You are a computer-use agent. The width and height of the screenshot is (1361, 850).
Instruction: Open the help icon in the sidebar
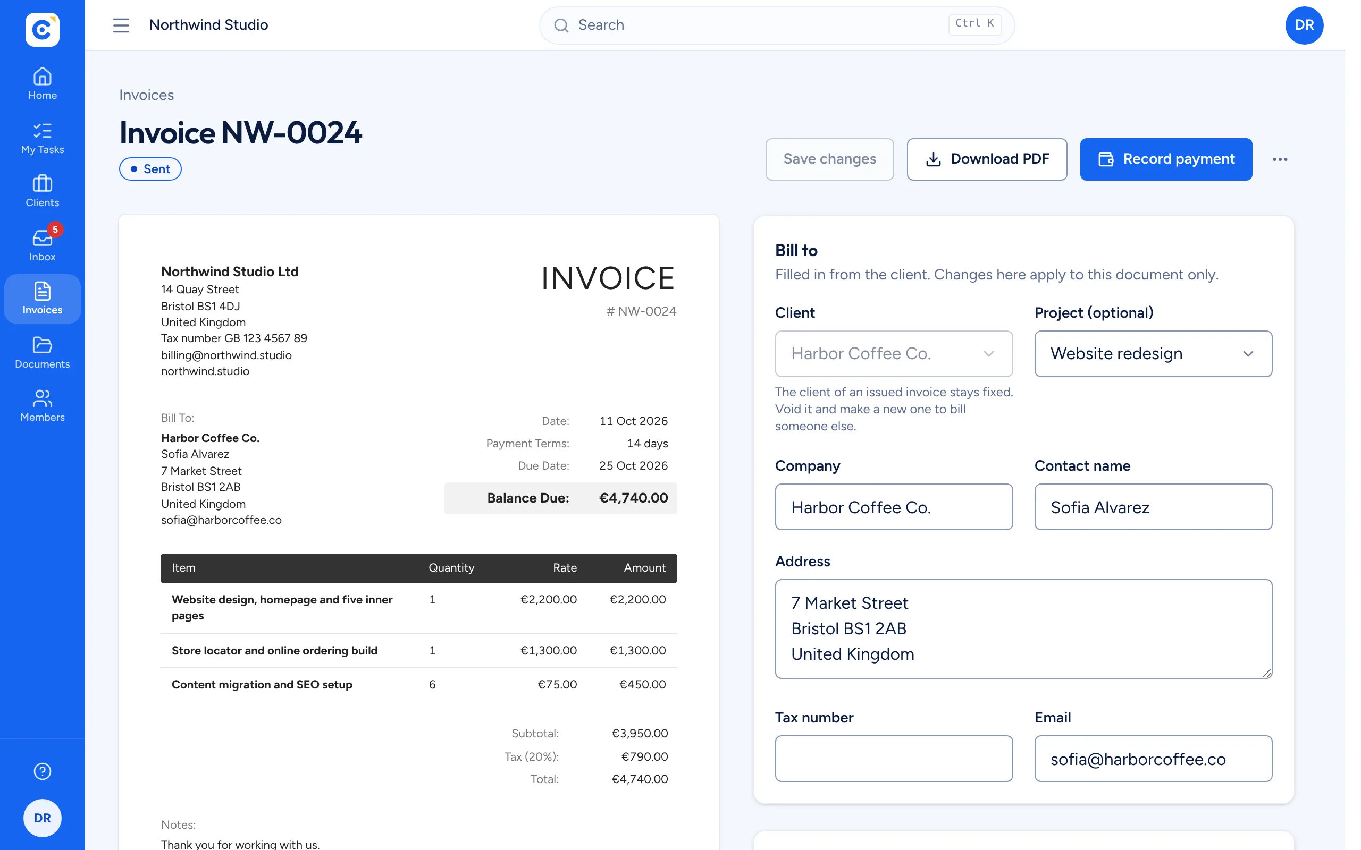(42, 771)
